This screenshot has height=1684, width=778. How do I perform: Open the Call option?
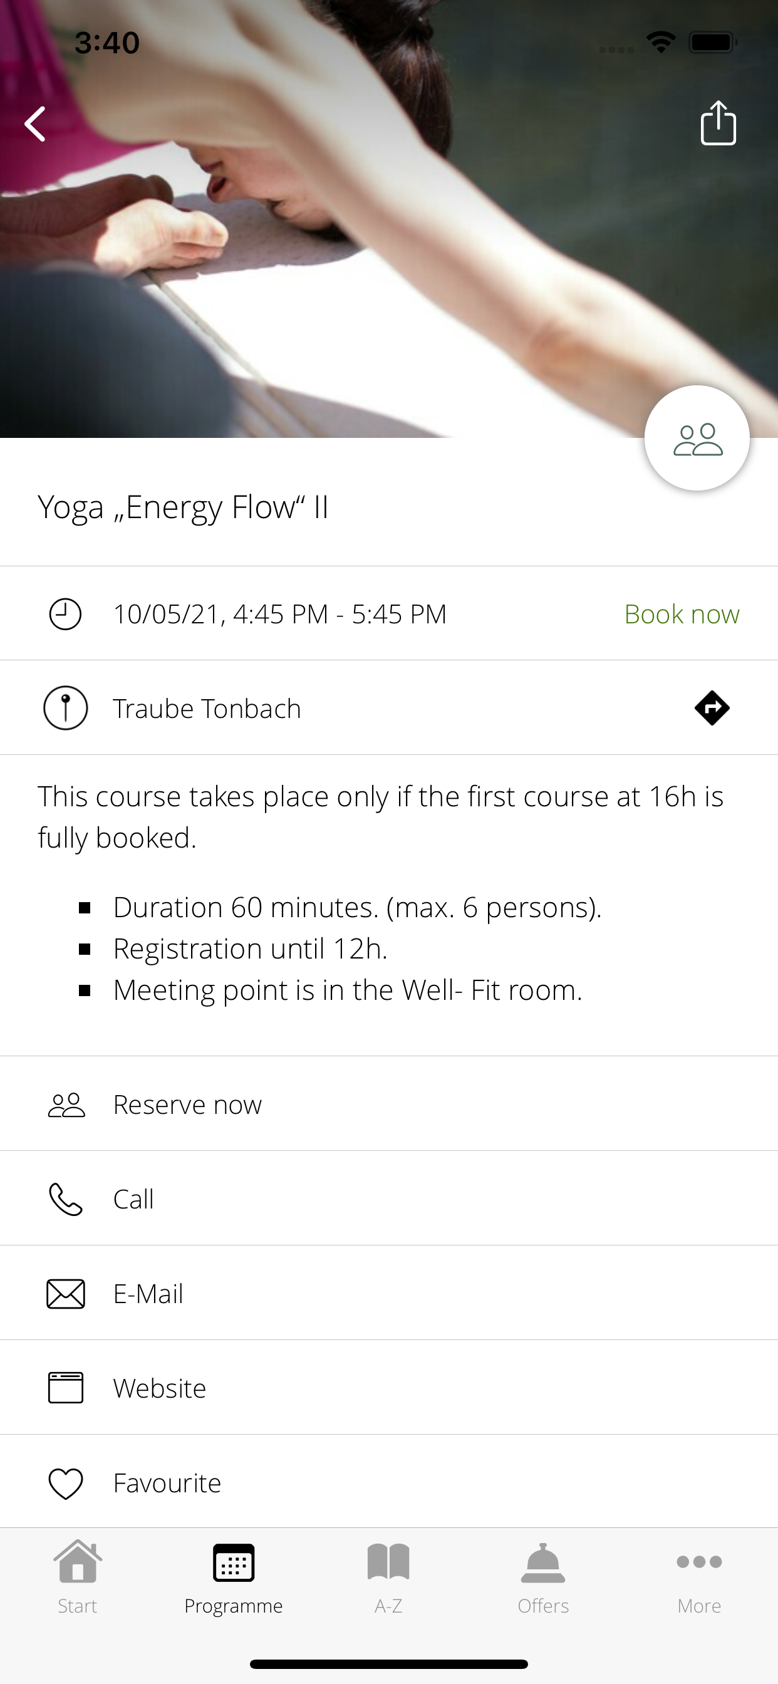[x=389, y=1199]
